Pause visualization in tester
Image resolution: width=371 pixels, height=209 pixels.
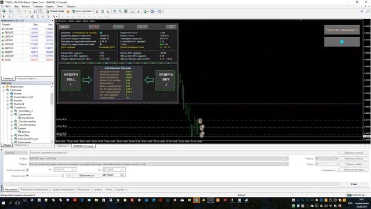[x=68, y=175]
